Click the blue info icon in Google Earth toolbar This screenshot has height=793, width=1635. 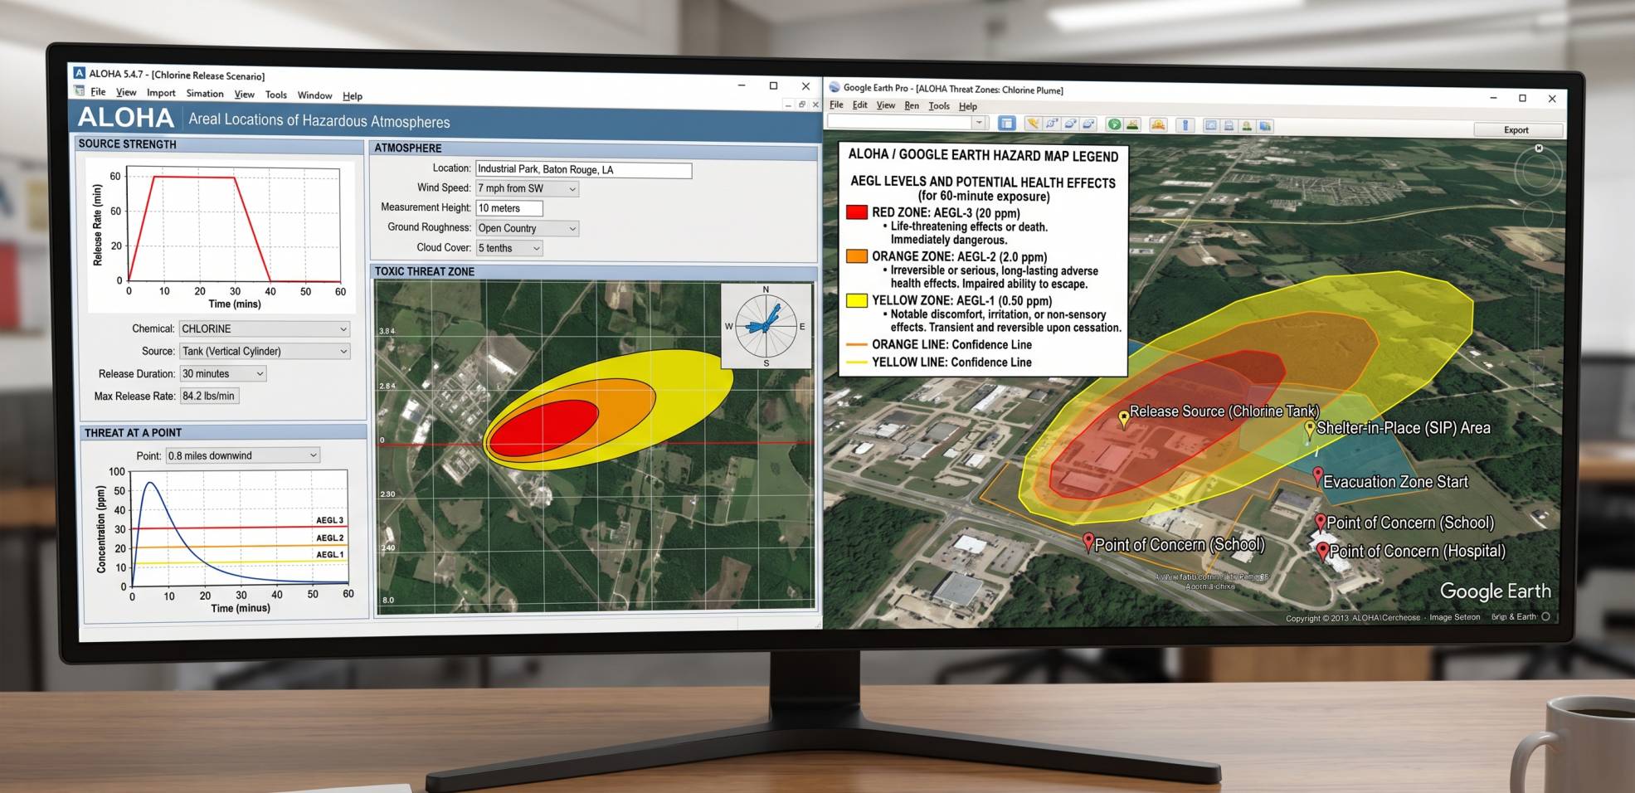tap(1185, 125)
